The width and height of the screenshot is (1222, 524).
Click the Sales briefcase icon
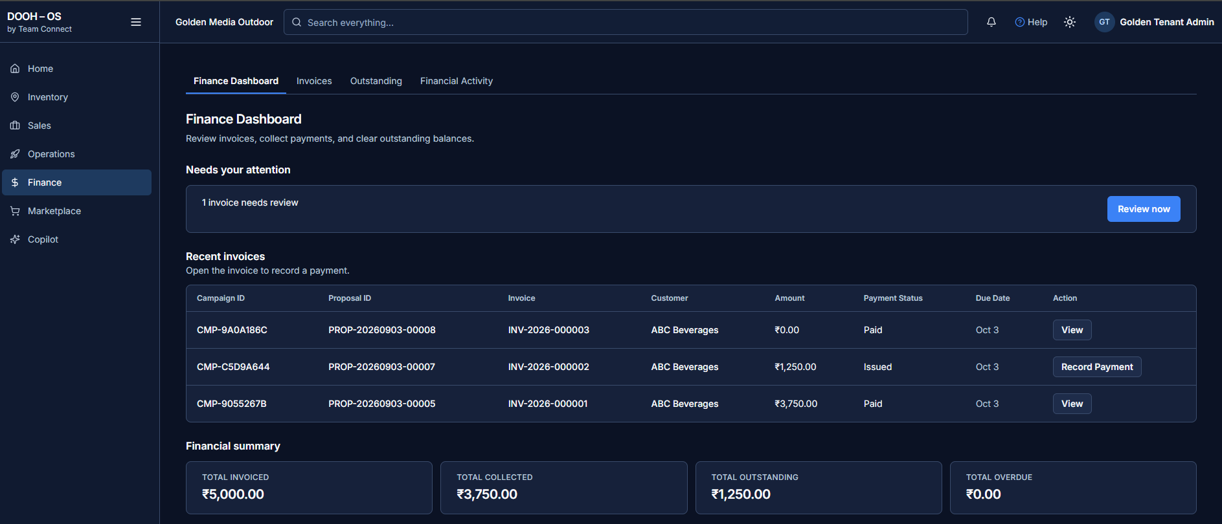[x=15, y=126]
